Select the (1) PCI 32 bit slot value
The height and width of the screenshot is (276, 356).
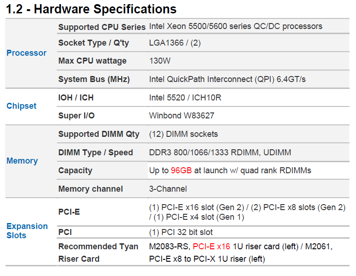point(181,232)
